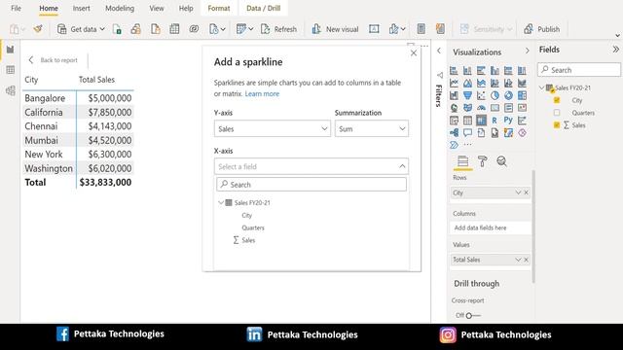Check the Quarters field checkbox

[x=557, y=113]
